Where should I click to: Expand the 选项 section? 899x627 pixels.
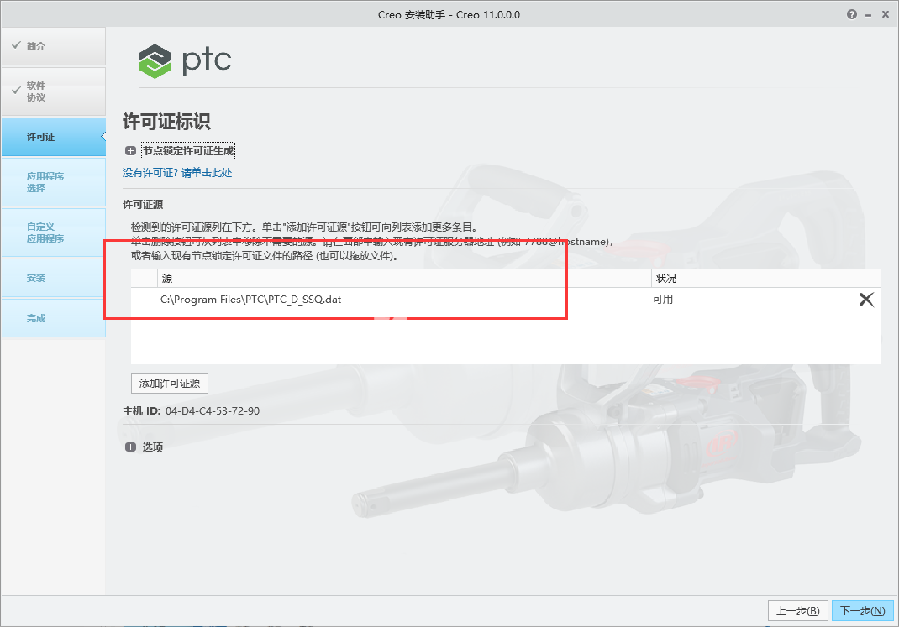131,447
